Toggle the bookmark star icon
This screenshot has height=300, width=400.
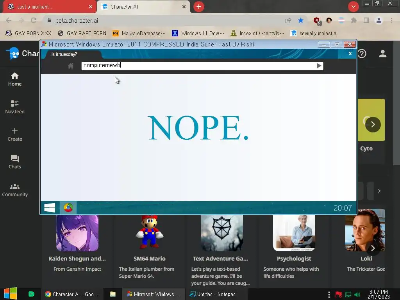coord(301,20)
